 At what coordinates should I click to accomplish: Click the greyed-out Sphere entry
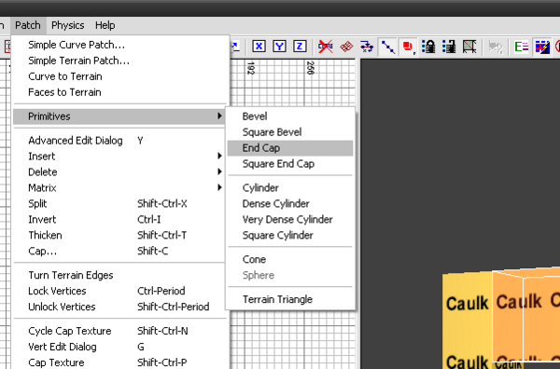290,275
